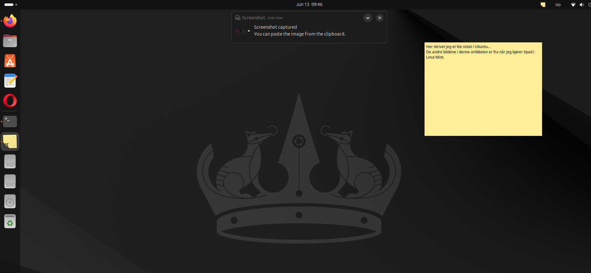Open the Text Editor dock icon
Screen dimensions: 591x273
pyautogui.click(x=10, y=81)
